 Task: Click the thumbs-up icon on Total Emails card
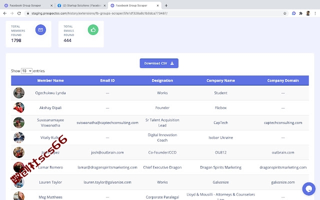[93, 30]
